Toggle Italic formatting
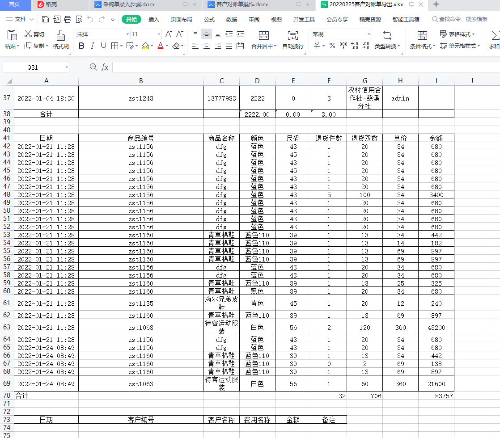 93,46
